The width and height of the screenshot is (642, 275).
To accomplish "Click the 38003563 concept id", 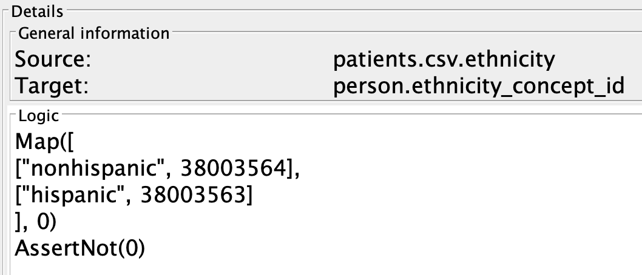I will click(192, 195).
